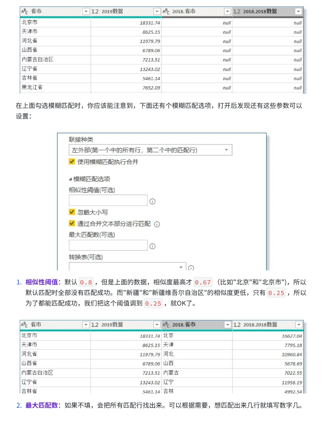Click ABC type icon of 2018.省市 column in bottom table

pyautogui.click(x=166, y=325)
